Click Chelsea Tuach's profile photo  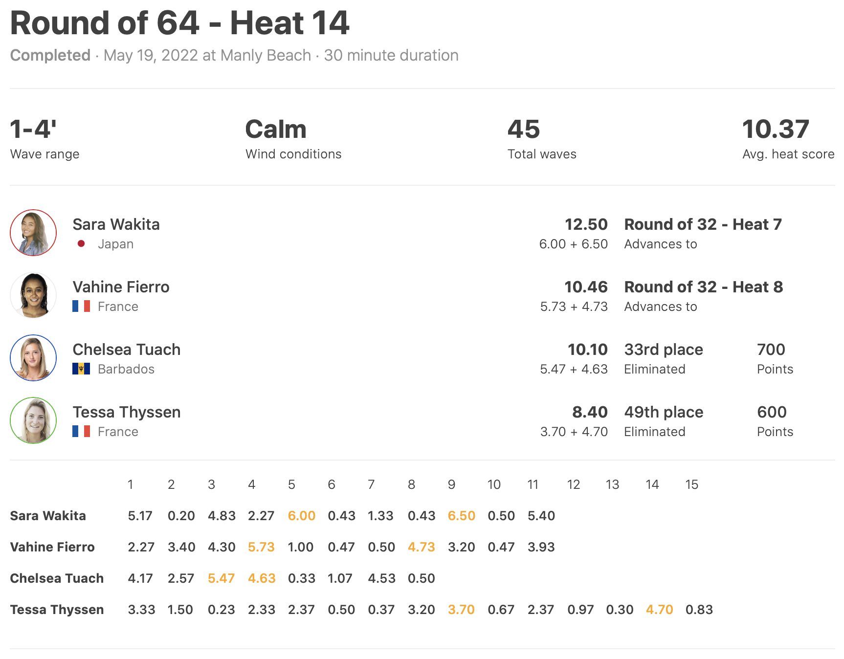[33, 358]
